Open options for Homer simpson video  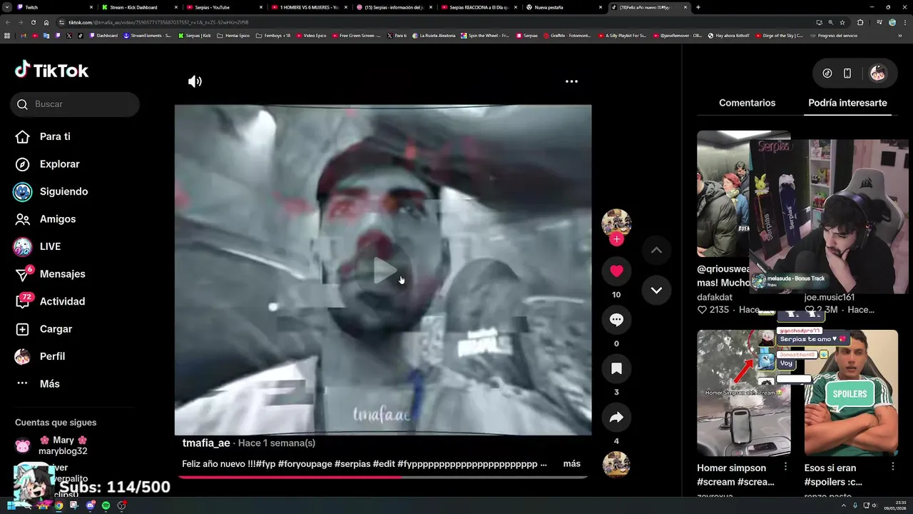pos(785,466)
